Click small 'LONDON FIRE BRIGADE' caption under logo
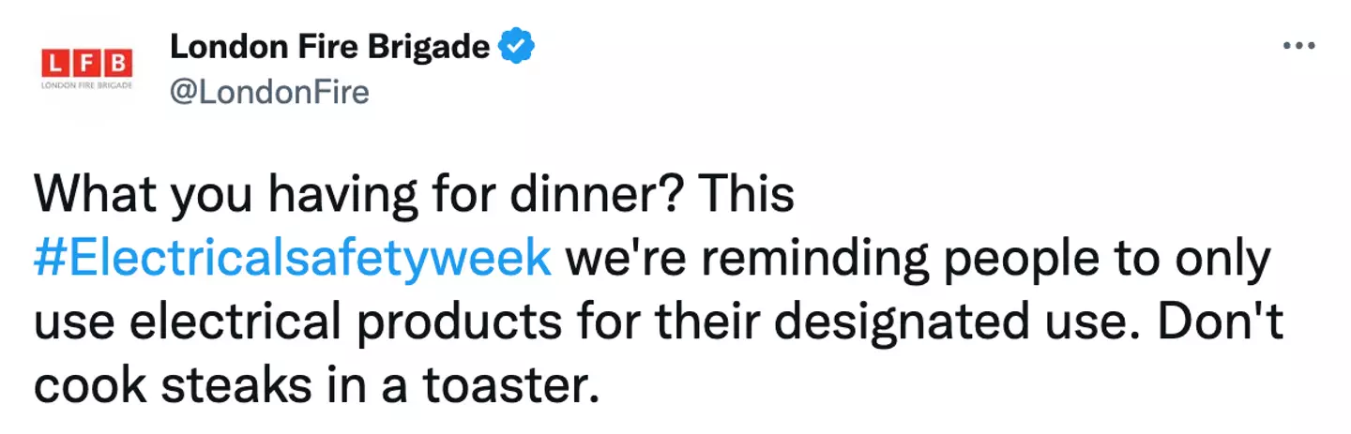The width and height of the screenshot is (1351, 434). pyautogui.click(x=87, y=85)
